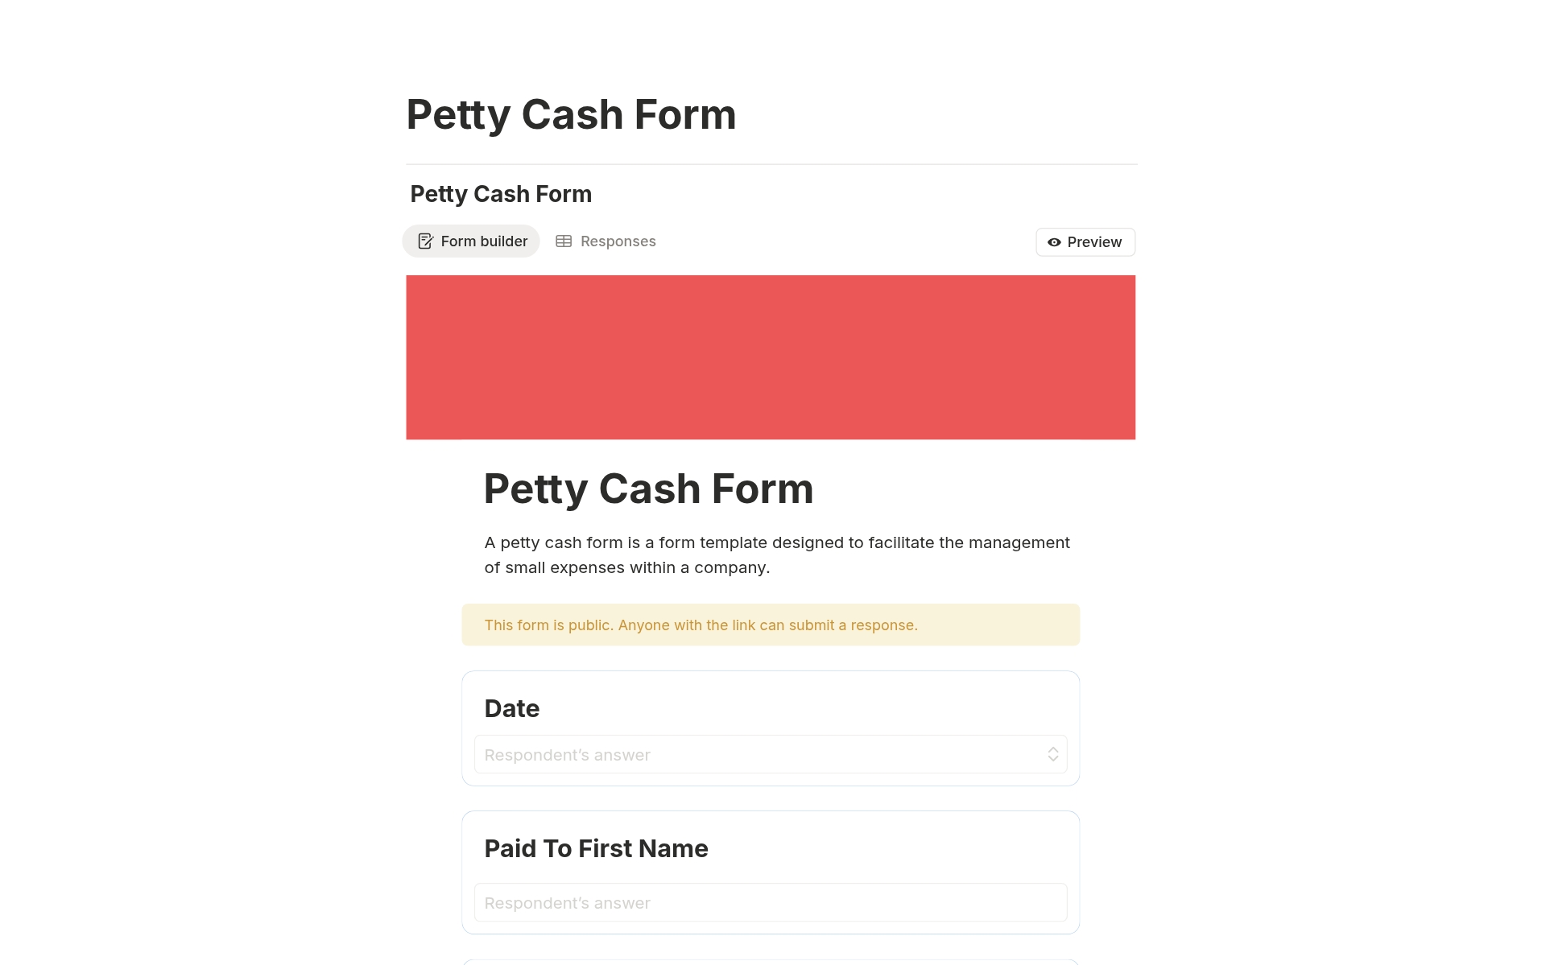
Task: Click the Respondent's answer field under Paid To First Name
Action: coord(770,902)
